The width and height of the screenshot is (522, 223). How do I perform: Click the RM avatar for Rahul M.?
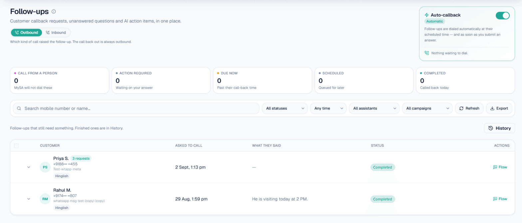45,199
